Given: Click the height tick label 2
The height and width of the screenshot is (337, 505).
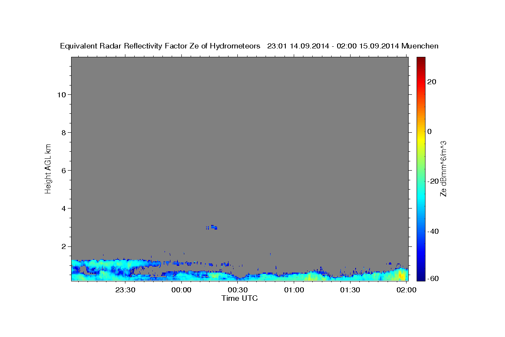Looking at the screenshot, I should click(64, 246).
